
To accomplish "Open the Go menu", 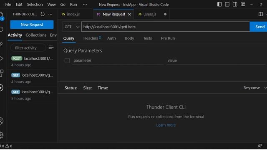I will (63, 5).
